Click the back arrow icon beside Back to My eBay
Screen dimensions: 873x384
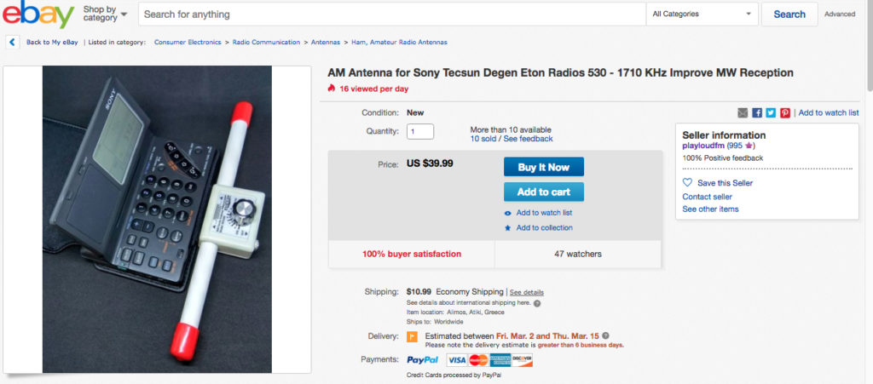(x=12, y=43)
